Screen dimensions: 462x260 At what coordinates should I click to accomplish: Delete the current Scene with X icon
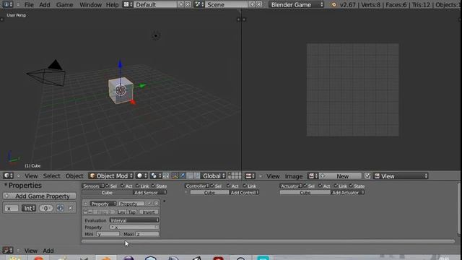pyautogui.click(x=258, y=5)
